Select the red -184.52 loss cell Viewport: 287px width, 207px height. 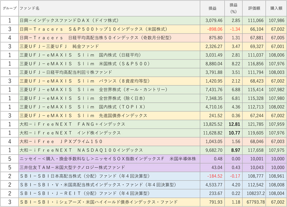pyautogui.click(x=212, y=176)
